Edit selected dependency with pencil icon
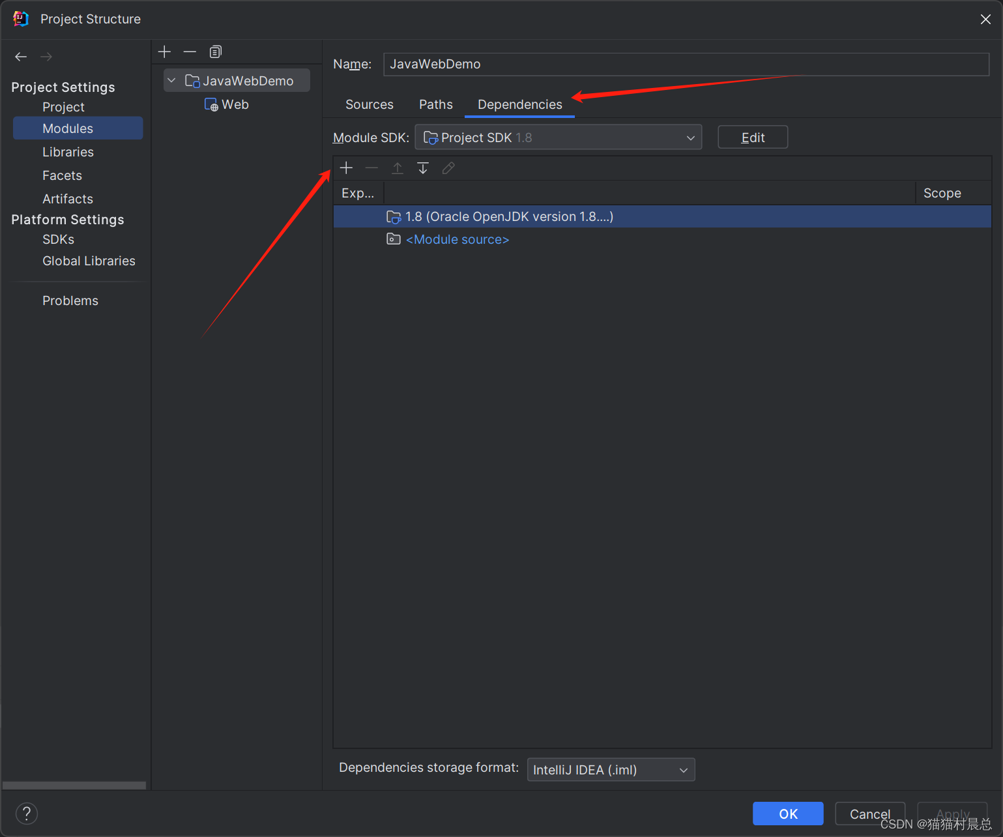This screenshot has height=837, width=1003. click(x=448, y=168)
